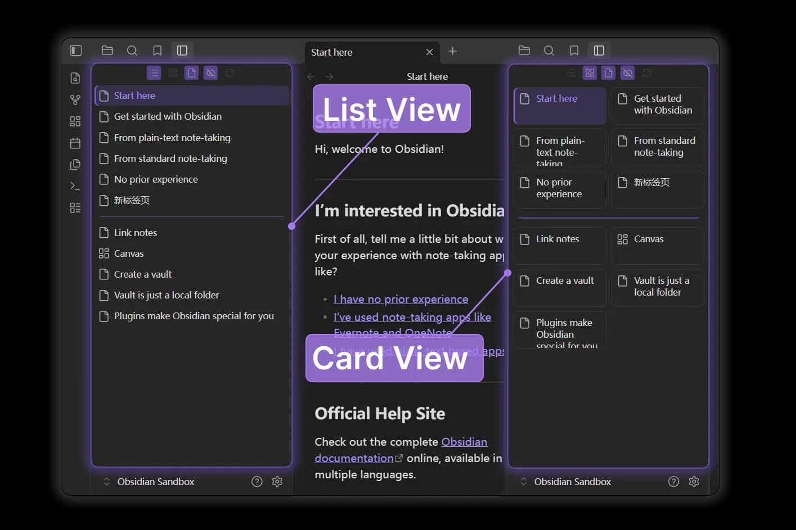Select the 'Start here' editor tab
Image resolution: width=796 pixels, height=530 pixels.
click(371, 52)
